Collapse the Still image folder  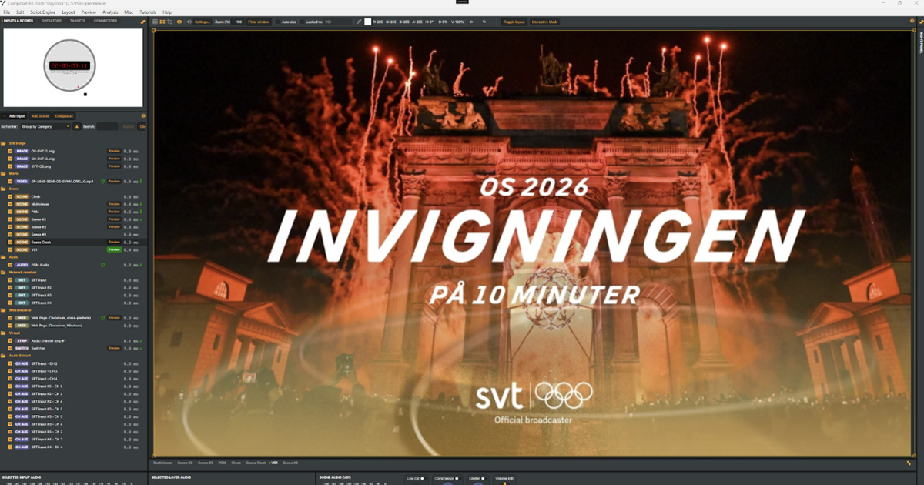[x=3, y=143]
